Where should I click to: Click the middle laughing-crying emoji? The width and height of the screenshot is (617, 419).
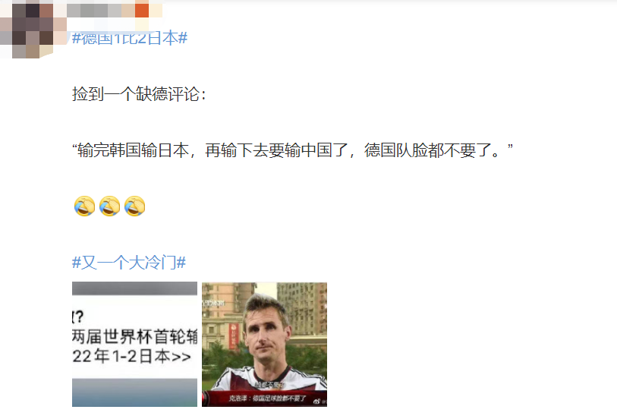[110, 206]
